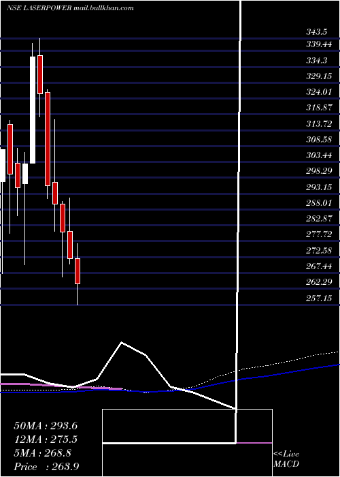This screenshot has width=340, height=477.
Task: Click the 5MA : 268.8 readout
Action: [x=43, y=453]
